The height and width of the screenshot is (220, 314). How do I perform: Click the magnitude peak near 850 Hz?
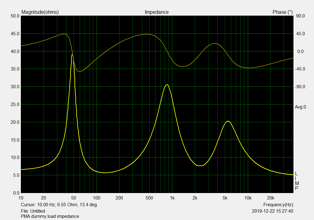(x=167, y=85)
